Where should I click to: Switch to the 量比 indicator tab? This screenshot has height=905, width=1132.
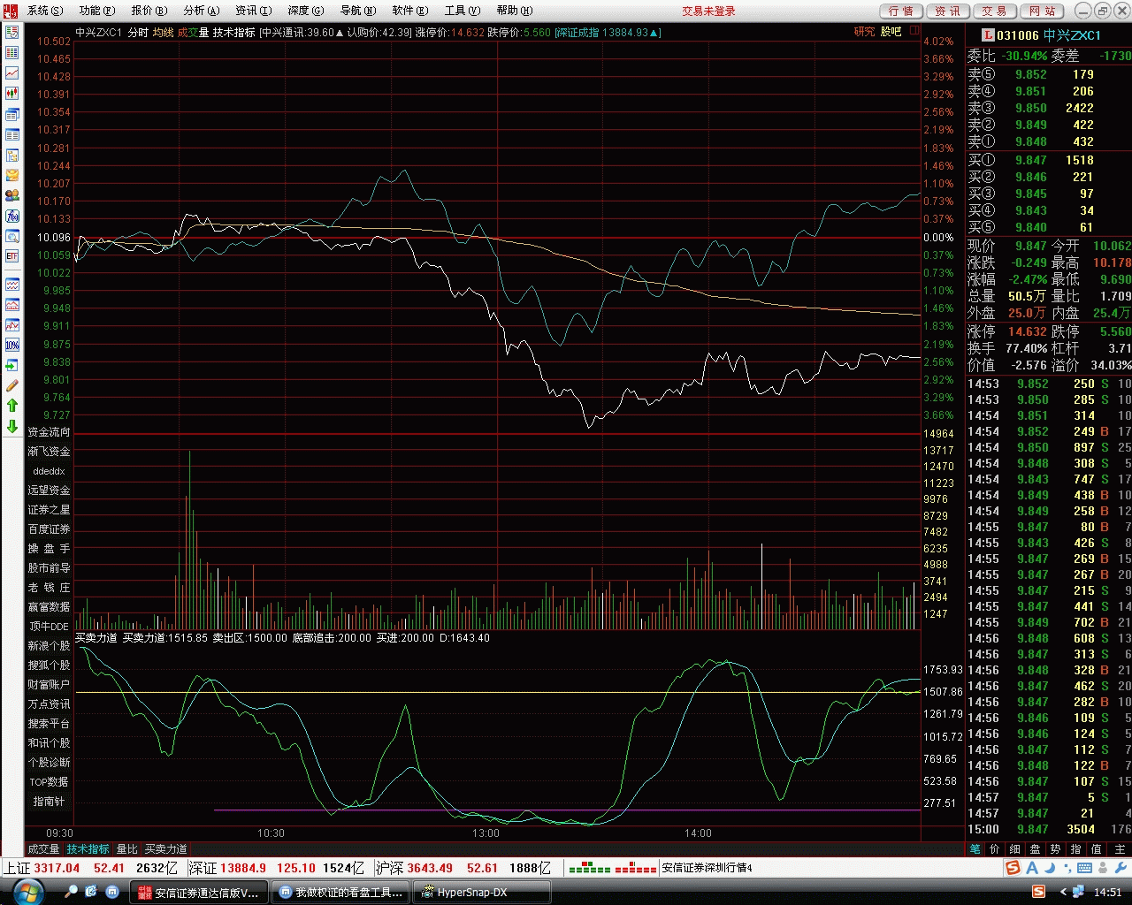click(127, 849)
